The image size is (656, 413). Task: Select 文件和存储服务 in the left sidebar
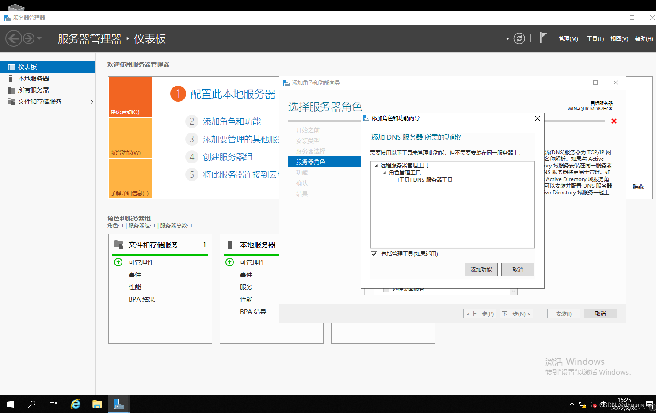click(48, 102)
